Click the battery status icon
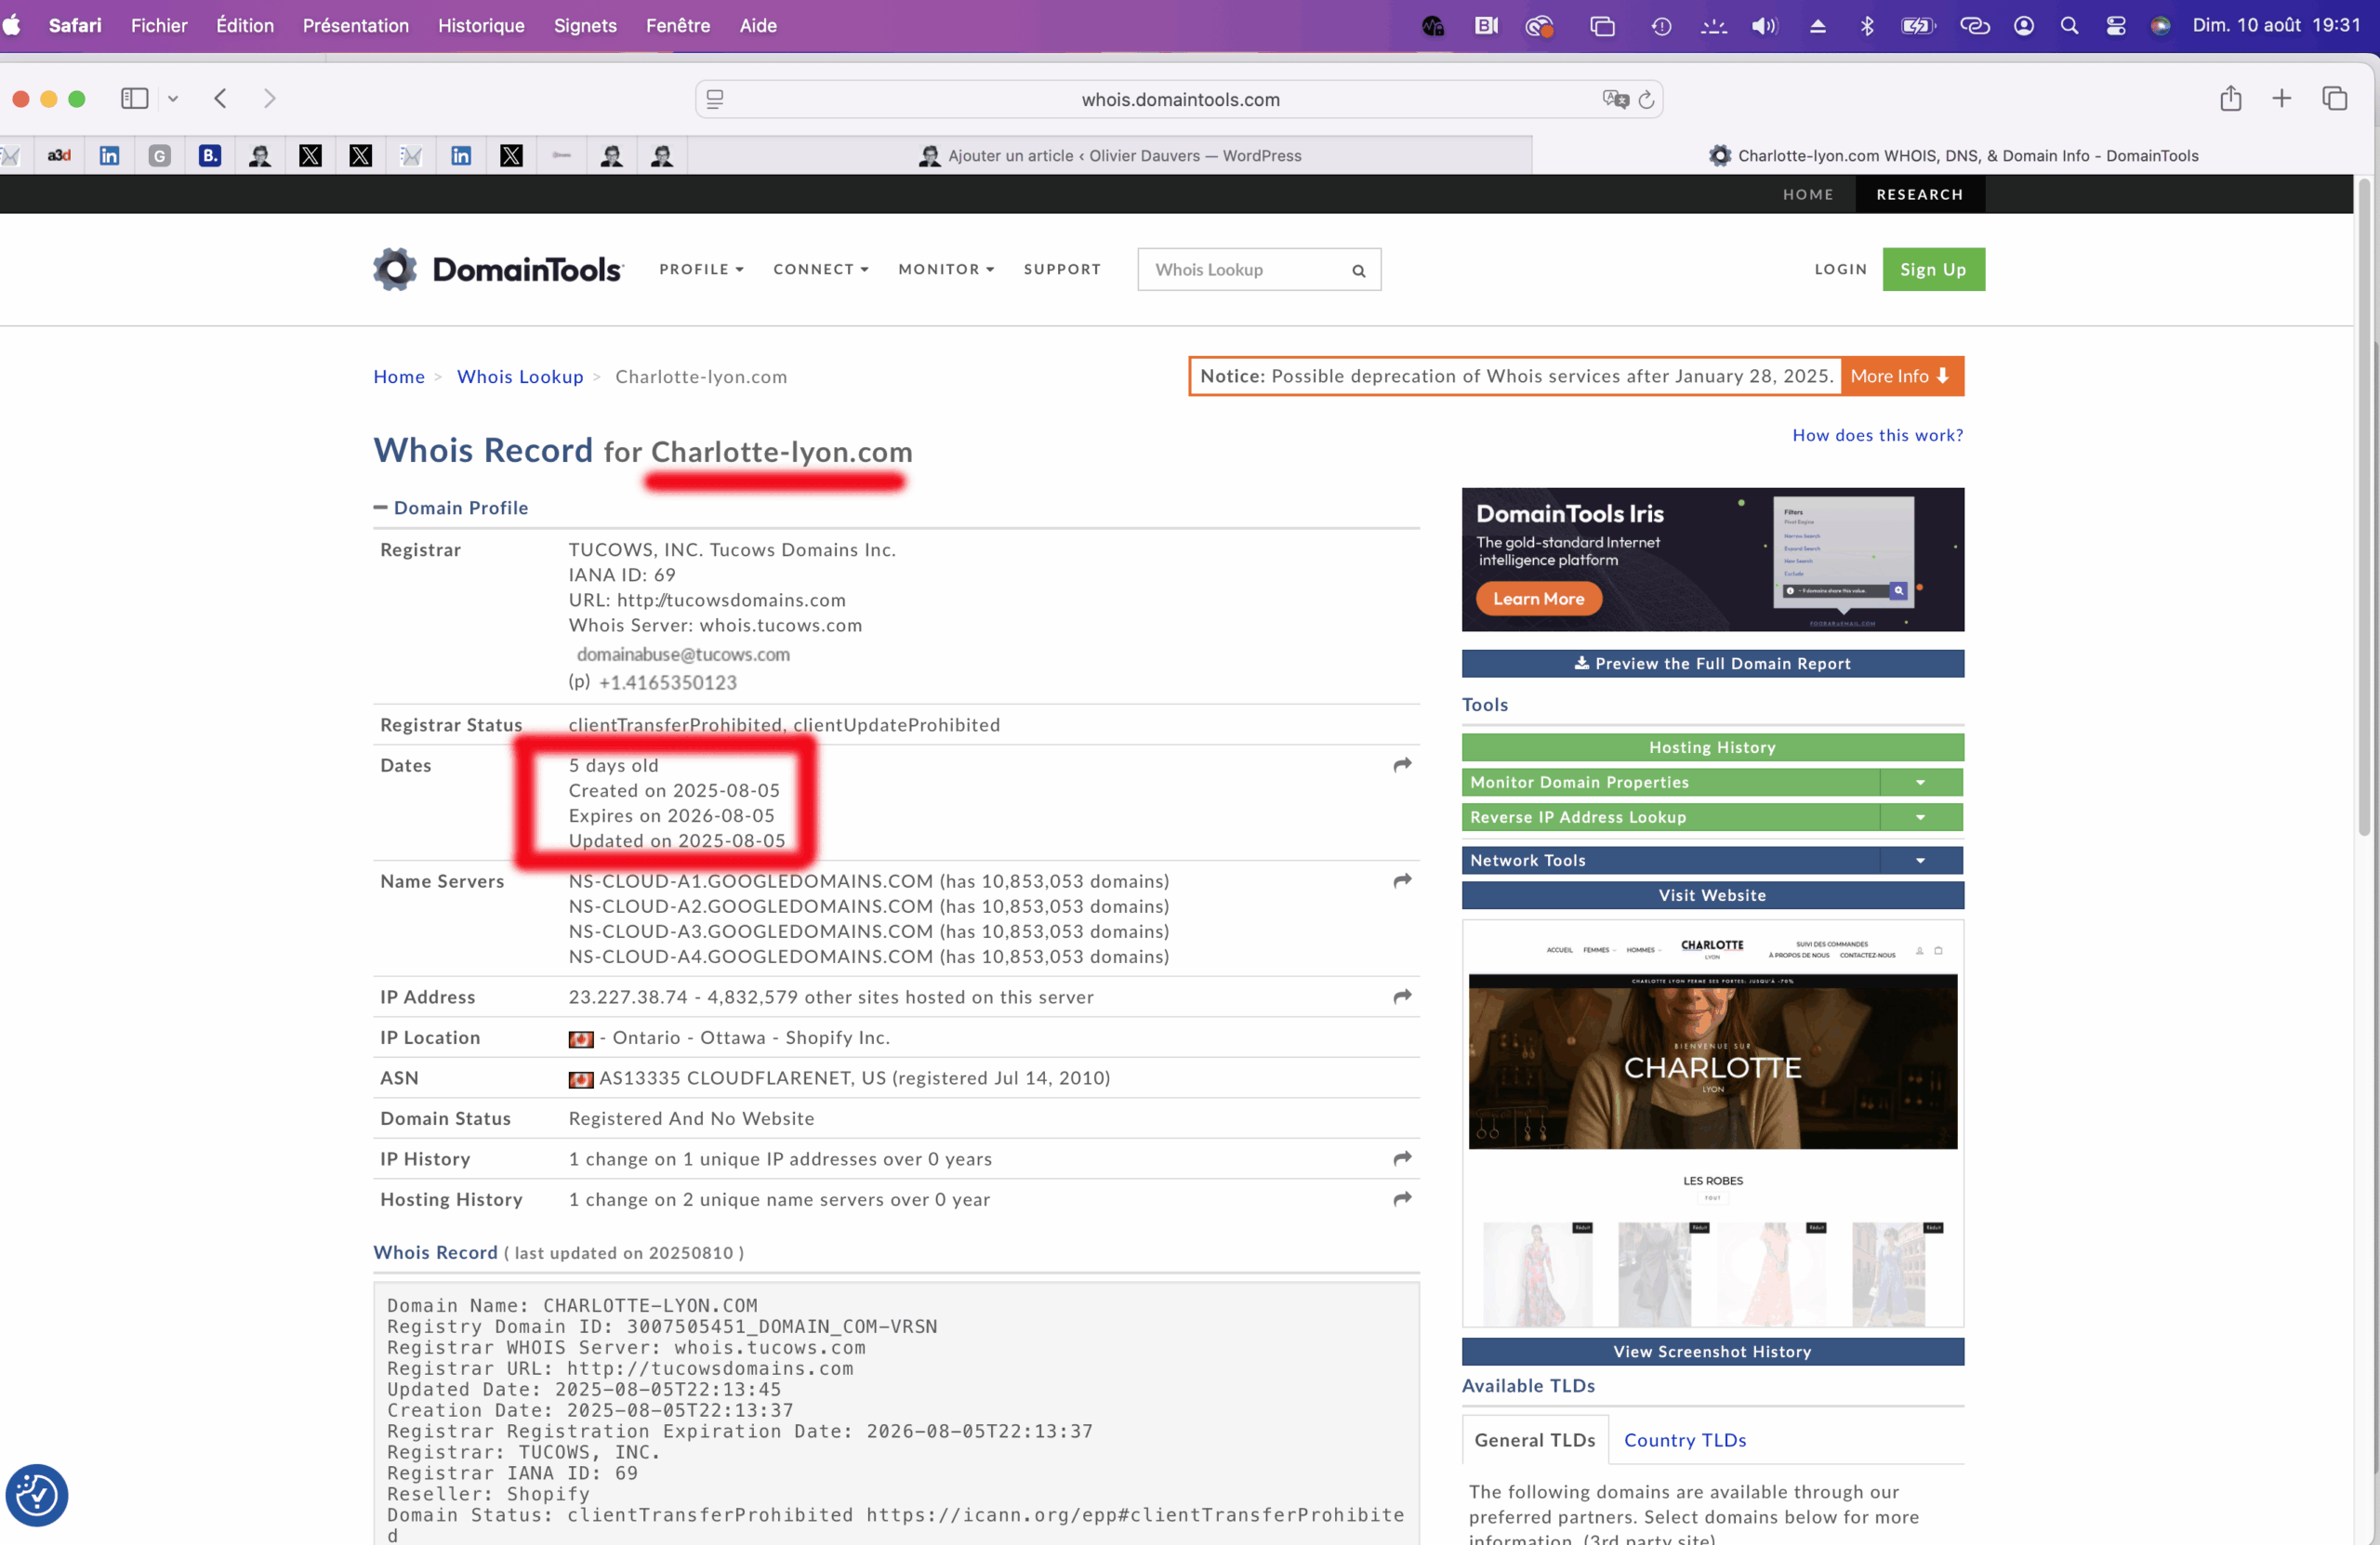This screenshot has height=1545, width=2380. point(1917,26)
